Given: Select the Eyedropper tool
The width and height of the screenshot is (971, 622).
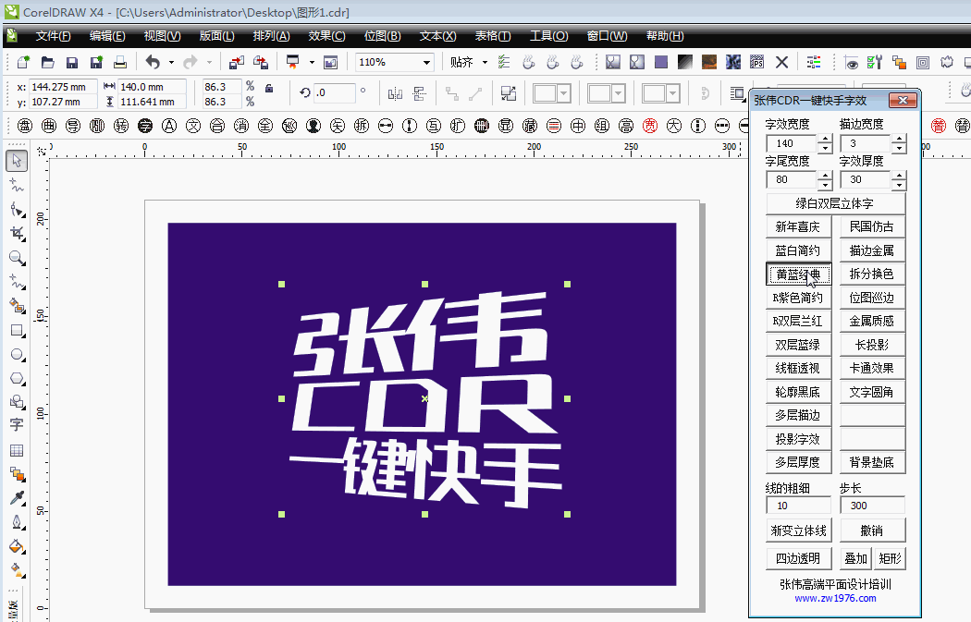Looking at the screenshot, I should (17, 498).
